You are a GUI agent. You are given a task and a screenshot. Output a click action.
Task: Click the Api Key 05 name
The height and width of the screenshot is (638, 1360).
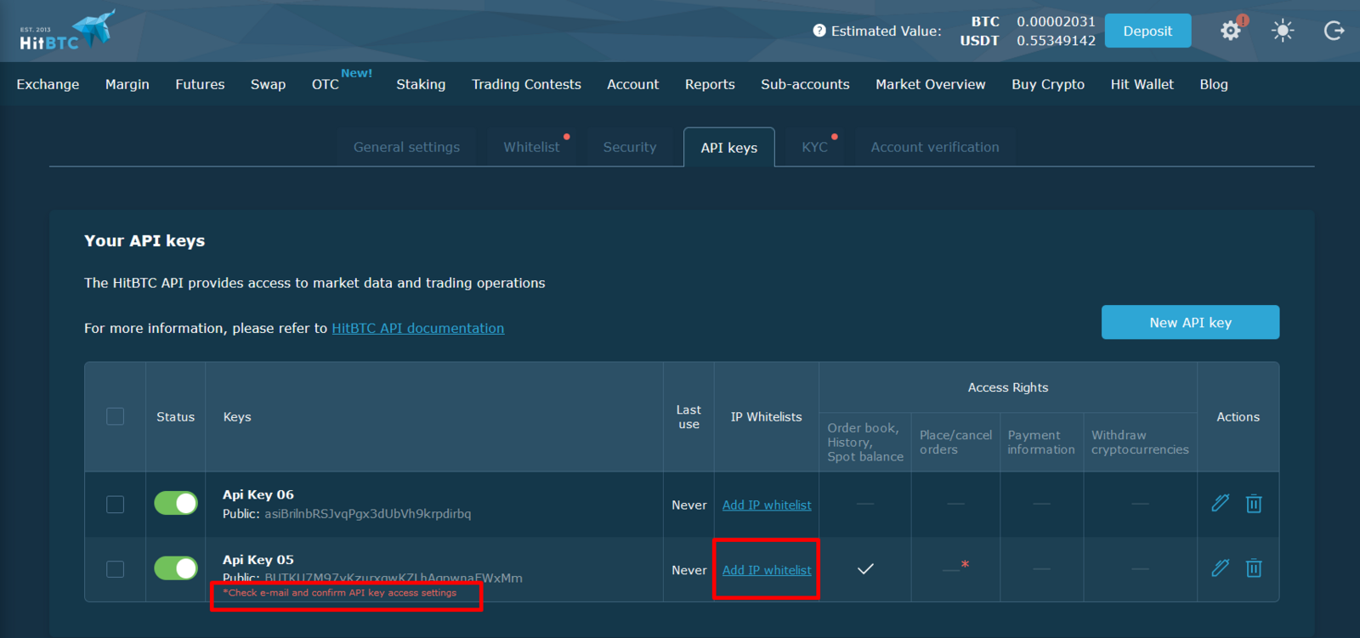point(258,560)
